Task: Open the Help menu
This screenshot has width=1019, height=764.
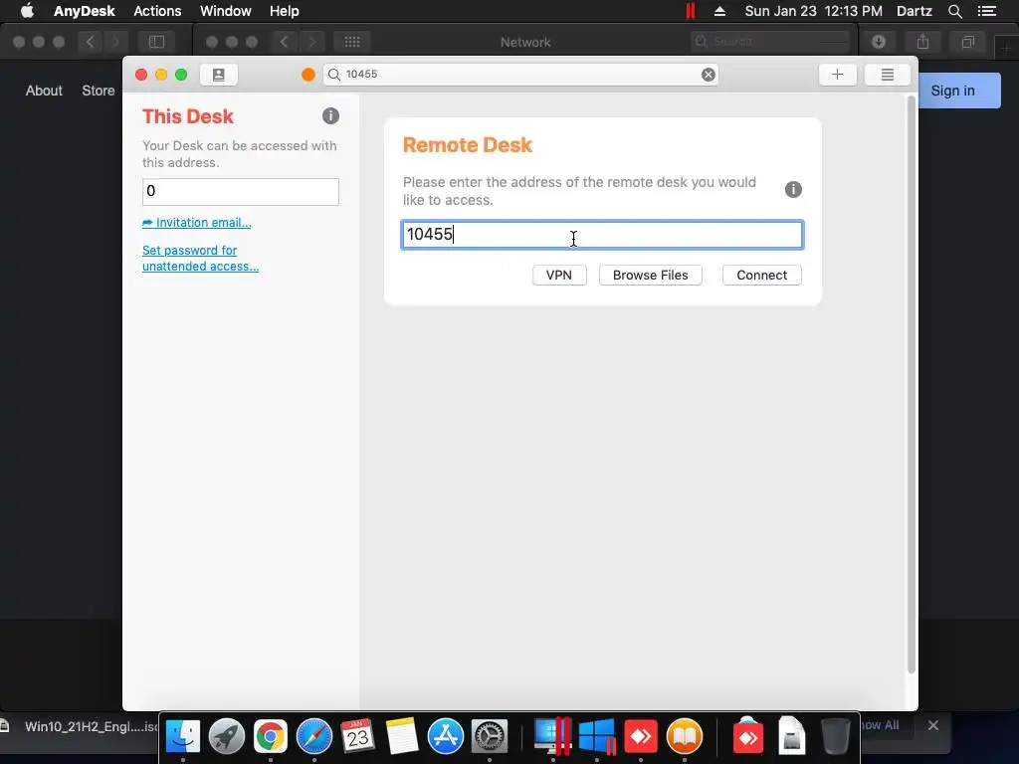Action: coord(284,11)
